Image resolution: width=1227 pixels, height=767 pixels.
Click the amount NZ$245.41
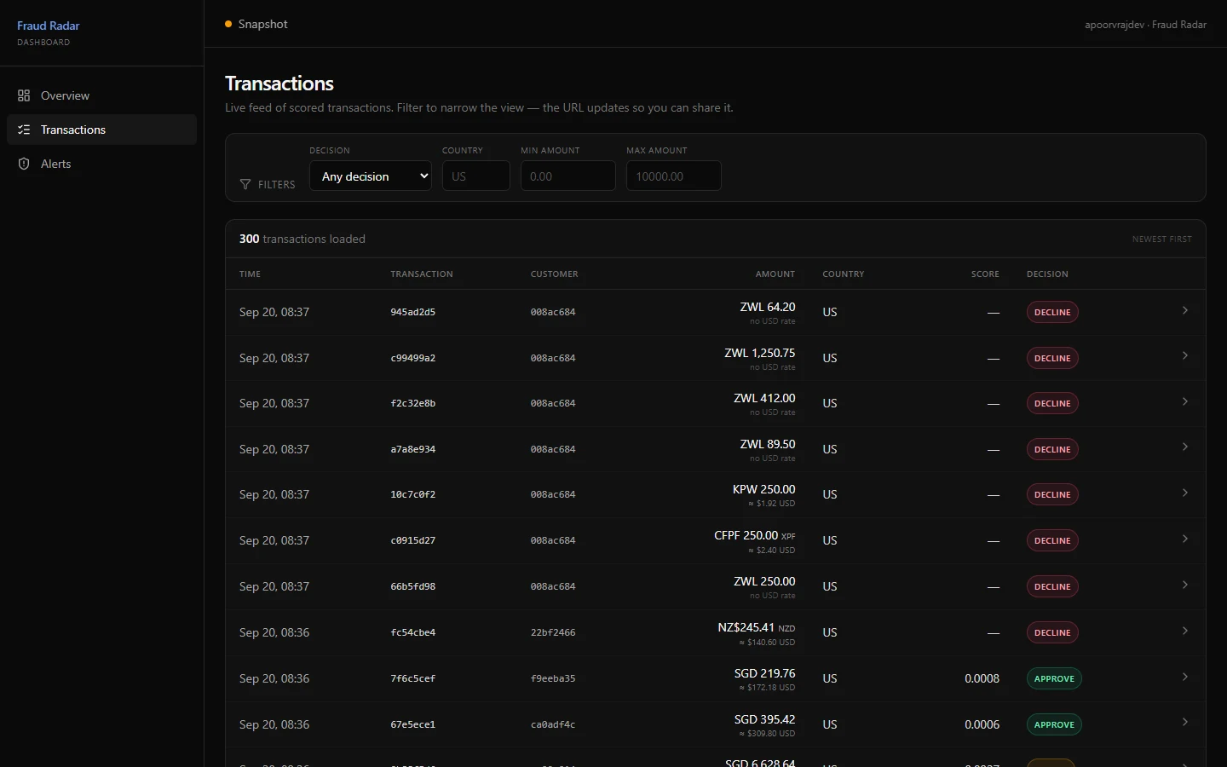746,627
